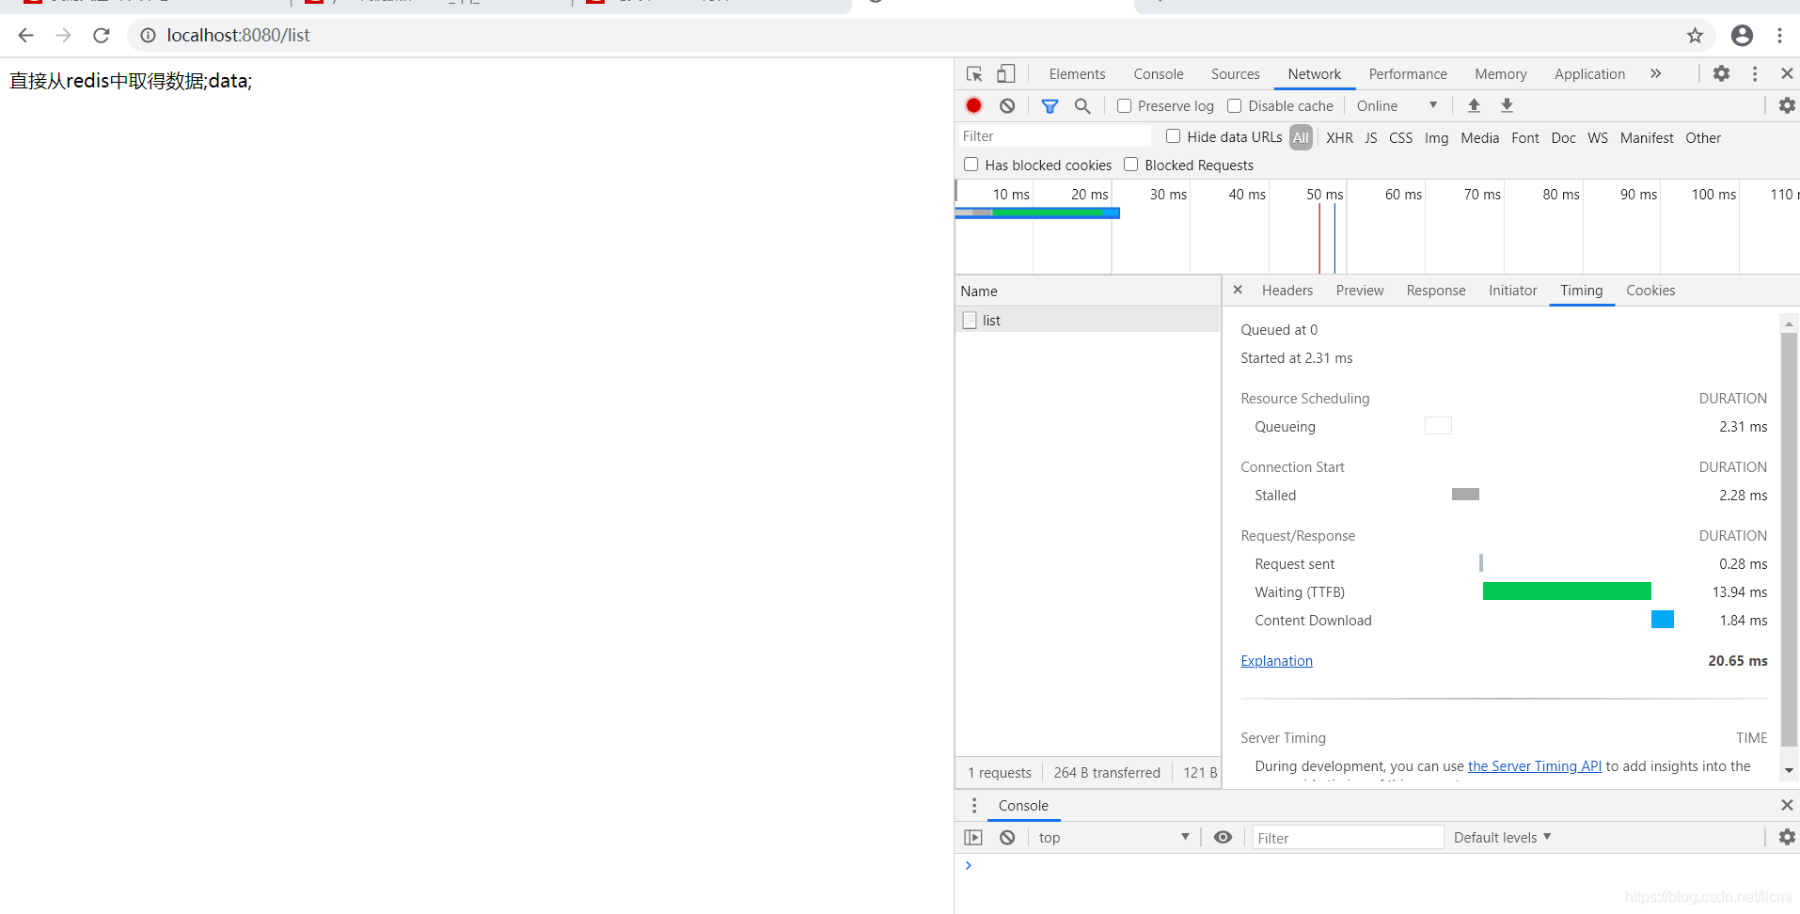The image size is (1800, 914).
Task: Expand more DevTools tabs chevron
Action: click(1655, 73)
